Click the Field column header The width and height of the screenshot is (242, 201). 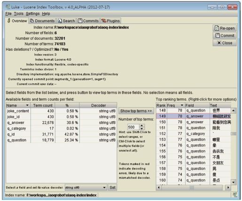(197, 105)
